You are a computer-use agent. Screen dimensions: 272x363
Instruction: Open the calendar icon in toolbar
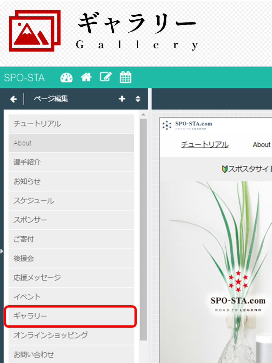125,77
